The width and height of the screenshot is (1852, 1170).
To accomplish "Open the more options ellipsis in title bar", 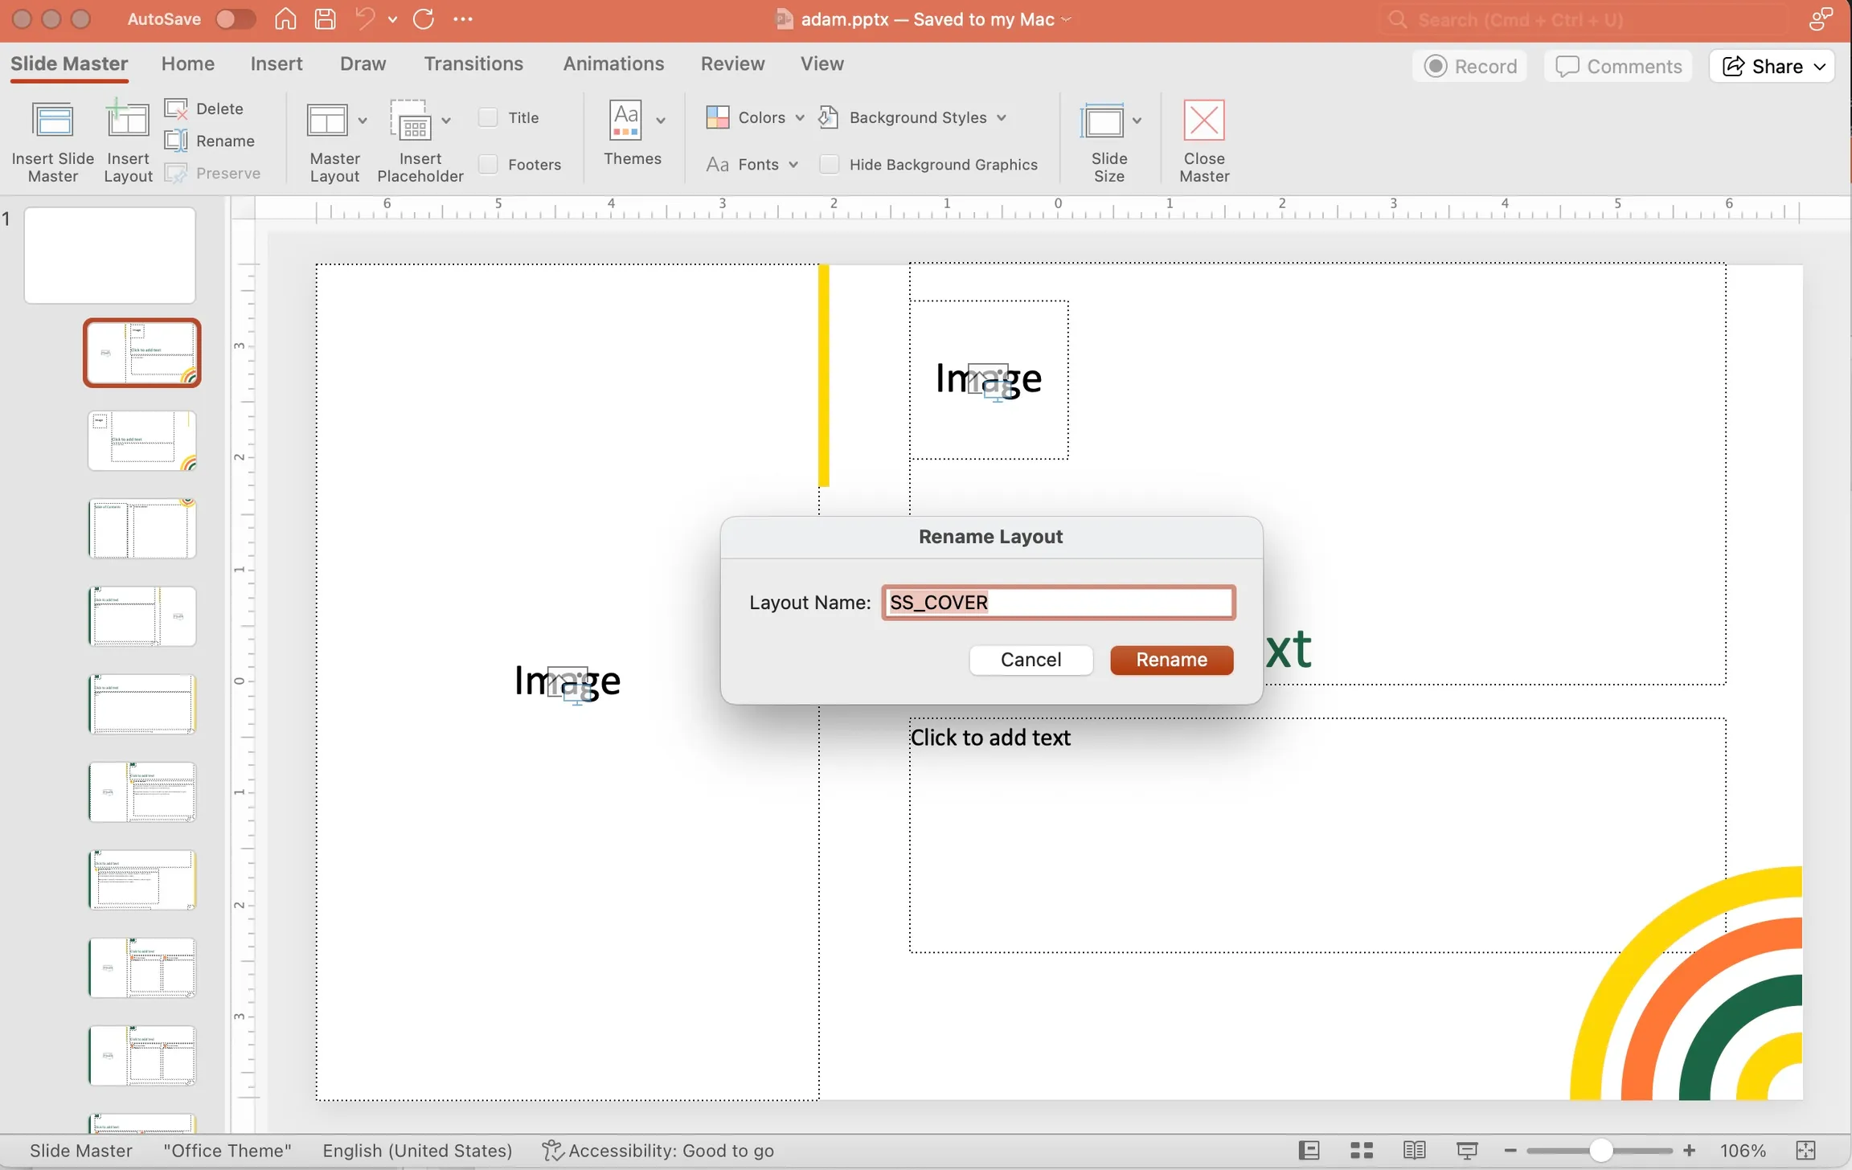I will (x=463, y=18).
